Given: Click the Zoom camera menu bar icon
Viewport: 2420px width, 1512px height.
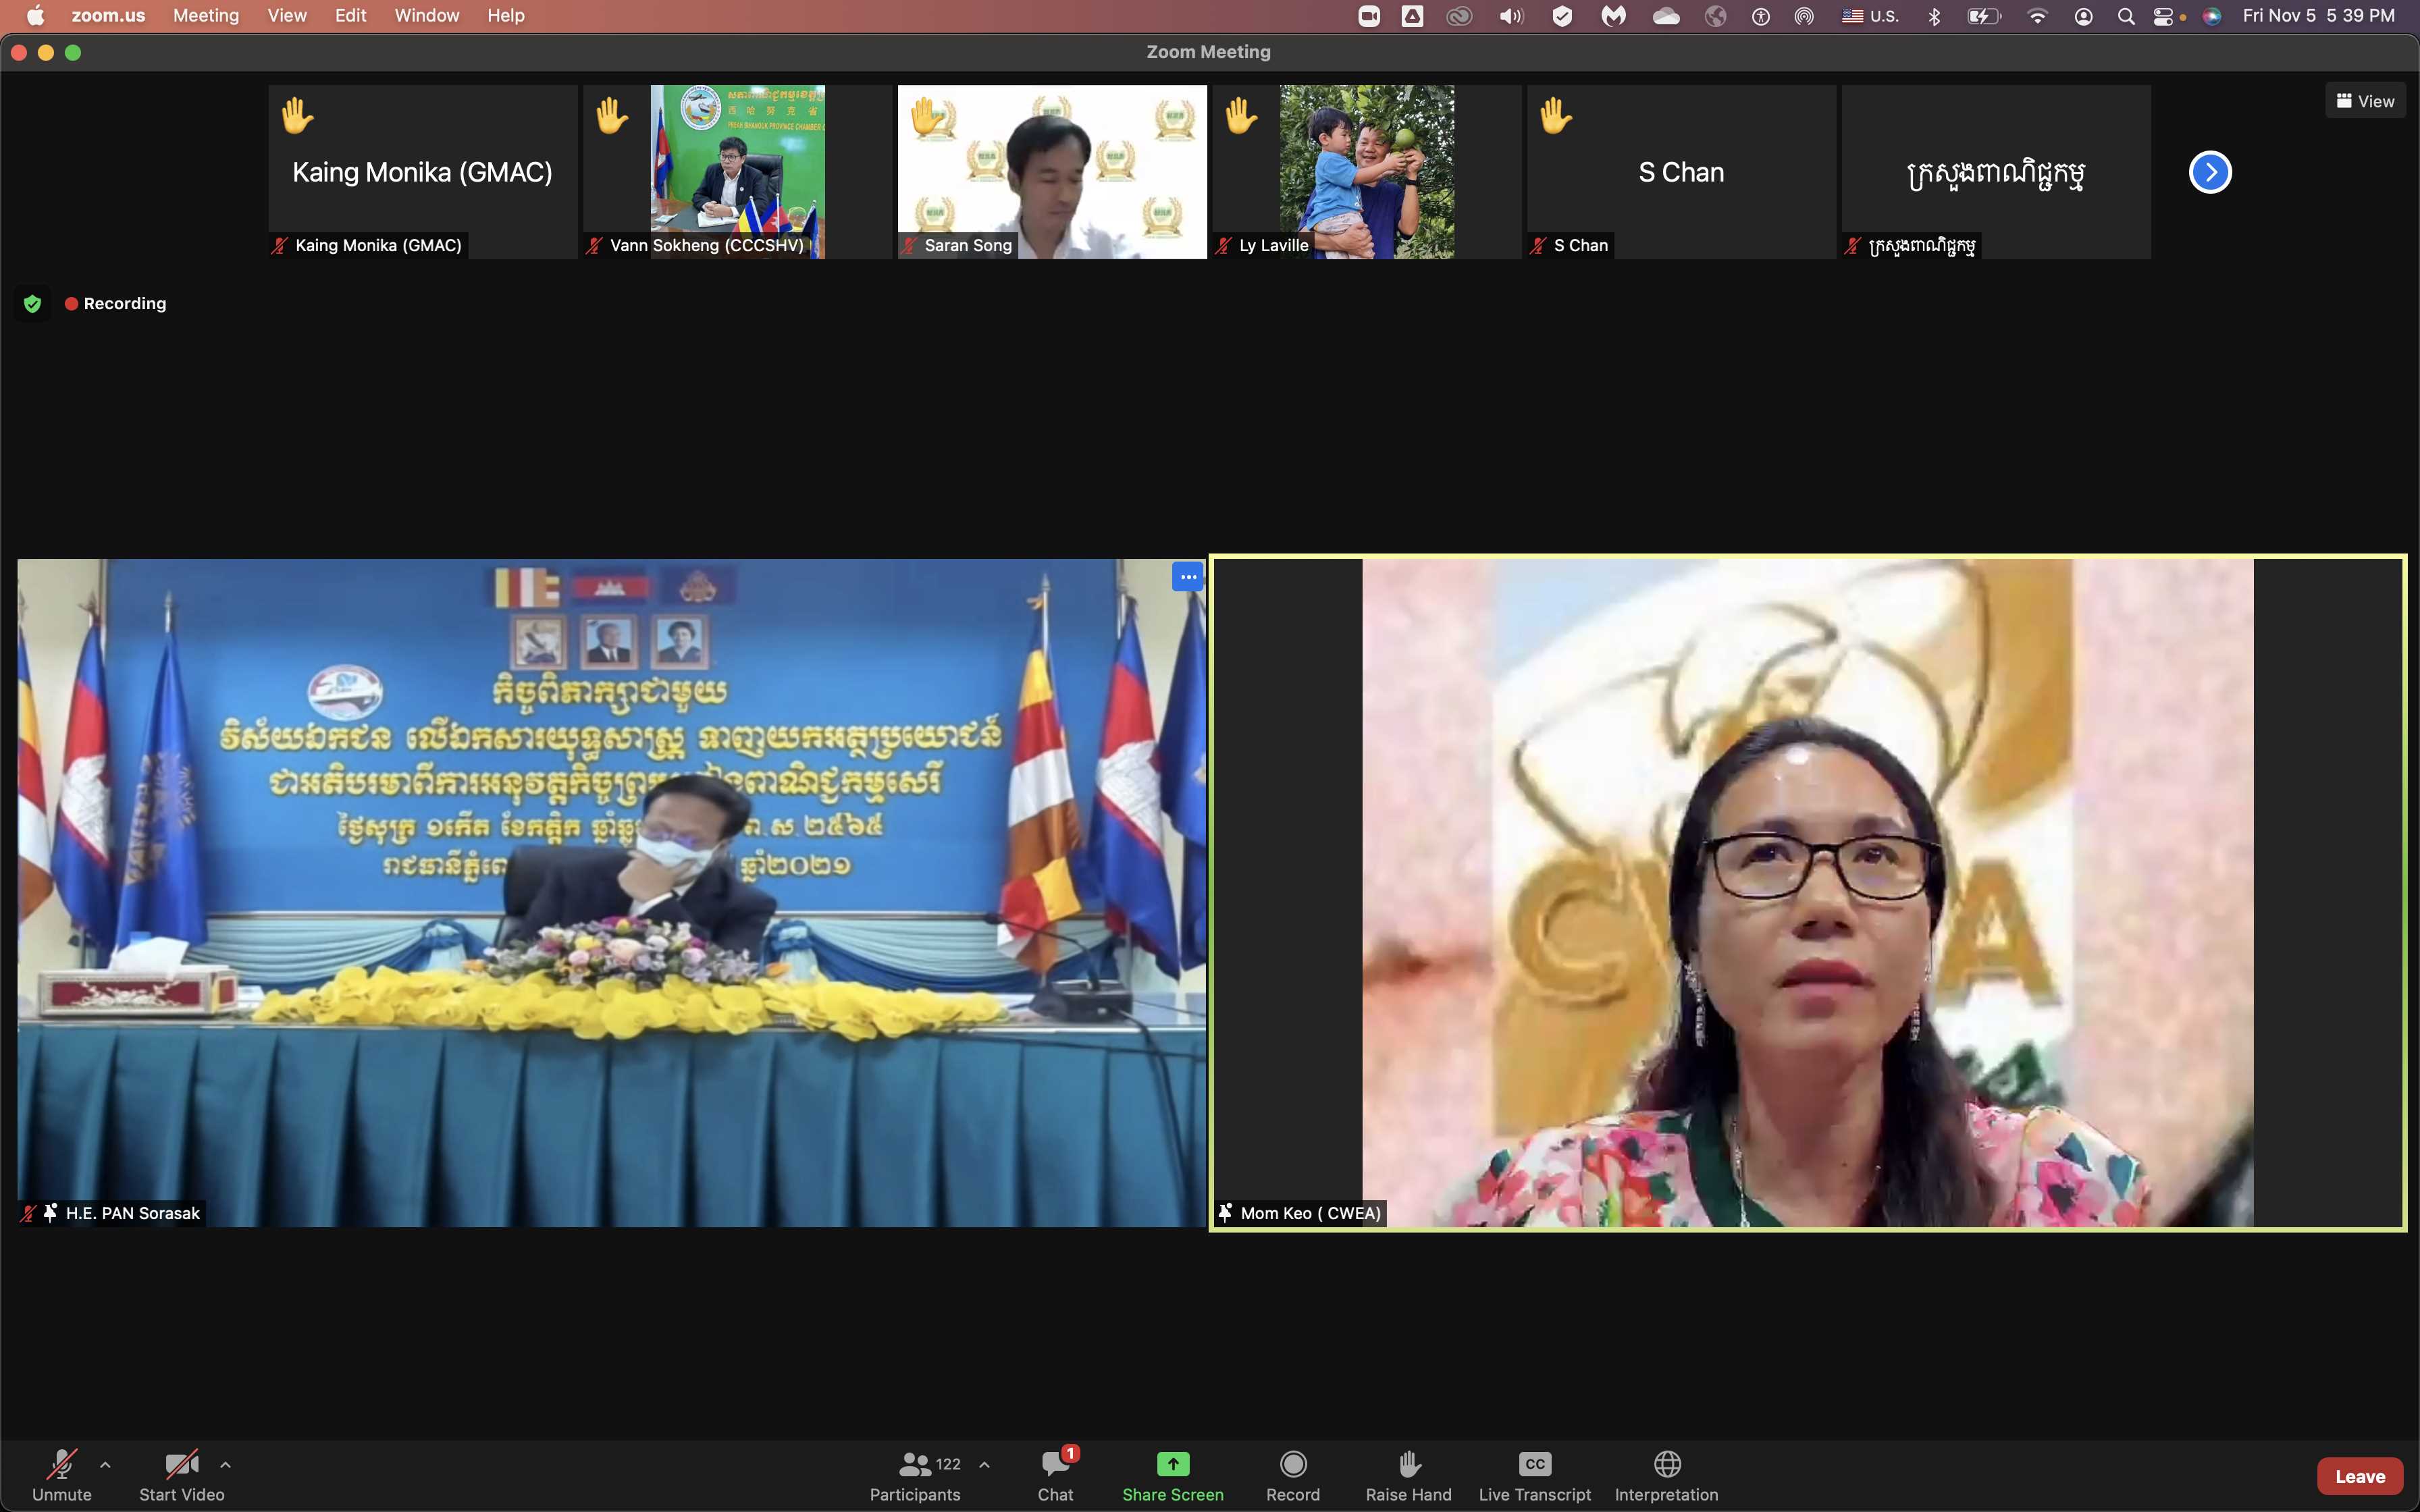Looking at the screenshot, I should 1369,16.
